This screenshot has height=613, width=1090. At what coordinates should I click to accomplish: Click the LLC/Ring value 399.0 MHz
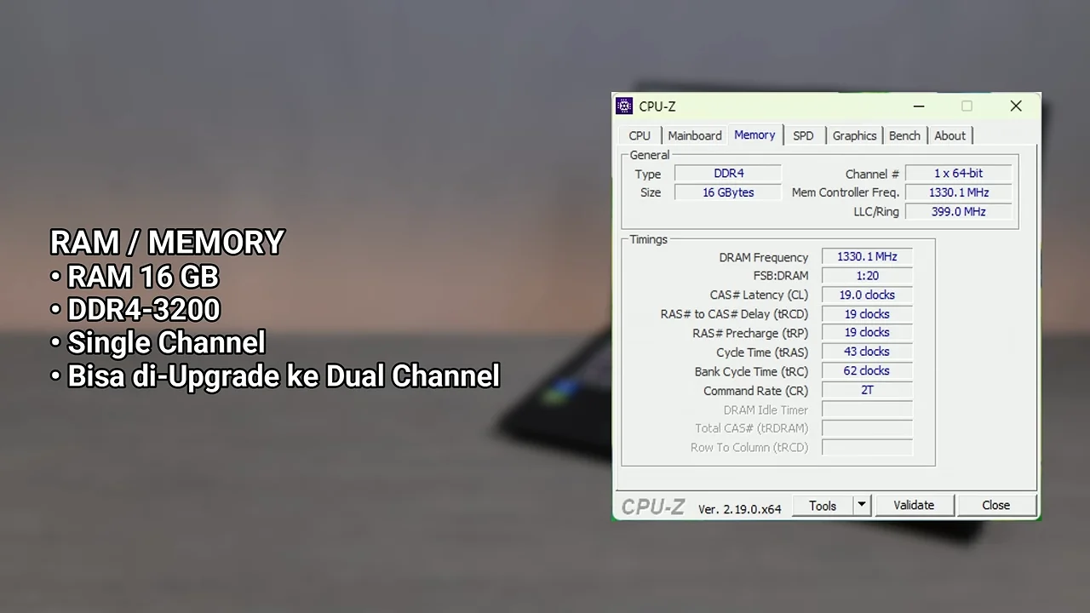point(958,211)
